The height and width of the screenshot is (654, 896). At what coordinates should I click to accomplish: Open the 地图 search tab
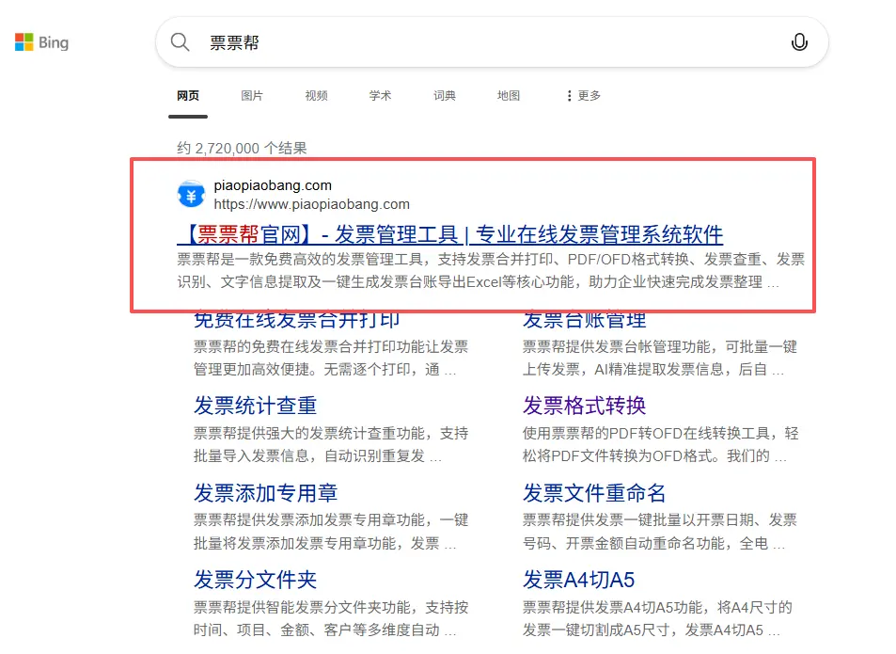coord(509,96)
